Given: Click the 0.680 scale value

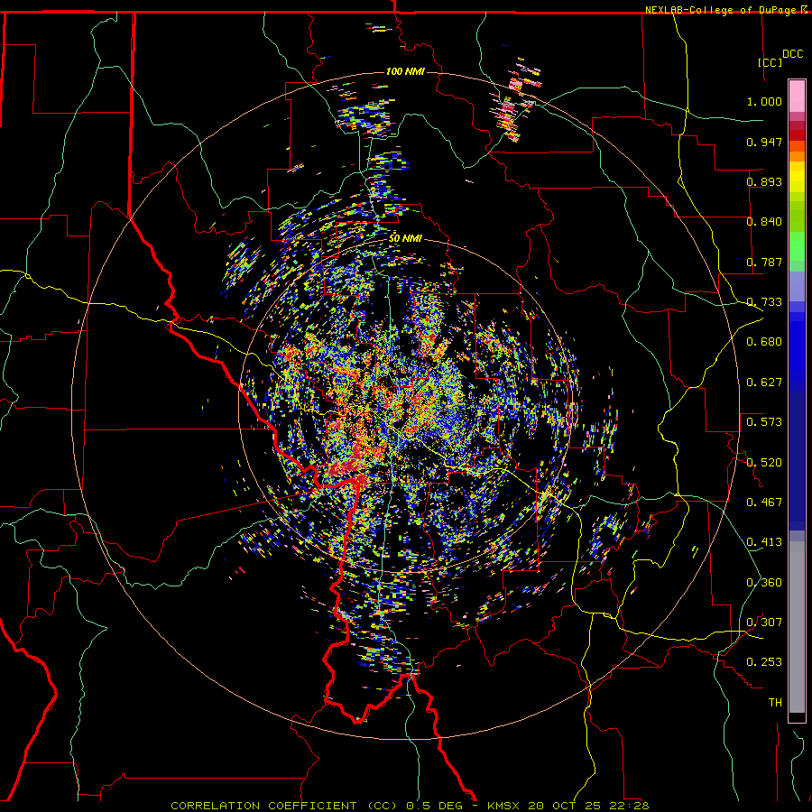Looking at the screenshot, I should [764, 342].
